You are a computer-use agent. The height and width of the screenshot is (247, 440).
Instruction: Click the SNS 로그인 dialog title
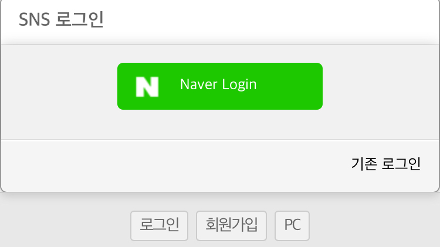point(61,19)
